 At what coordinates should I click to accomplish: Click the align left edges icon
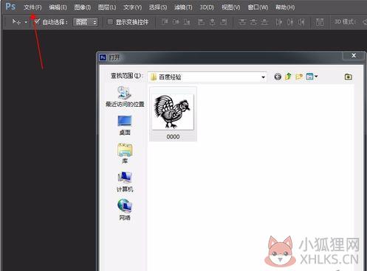click(201, 22)
